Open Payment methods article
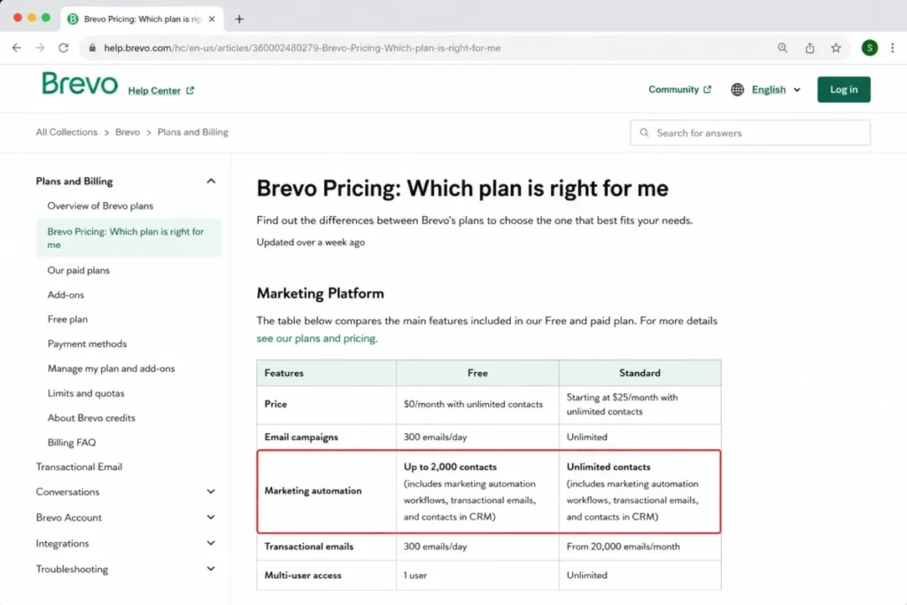This screenshot has height=605, width=907. pyautogui.click(x=87, y=345)
